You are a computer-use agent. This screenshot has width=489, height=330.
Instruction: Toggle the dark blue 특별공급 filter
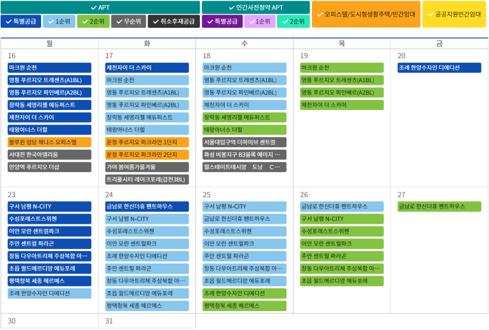pyautogui.click(x=21, y=21)
